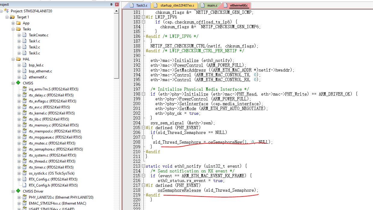
Task: Fold the eth0_notify function at line 213
Action: [x=144, y=166]
